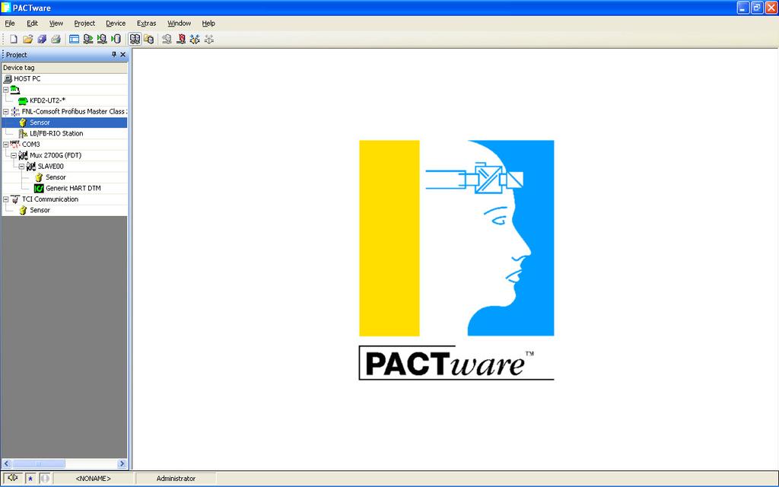
Task: Select the COM3 tree entry
Action: click(x=30, y=144)
